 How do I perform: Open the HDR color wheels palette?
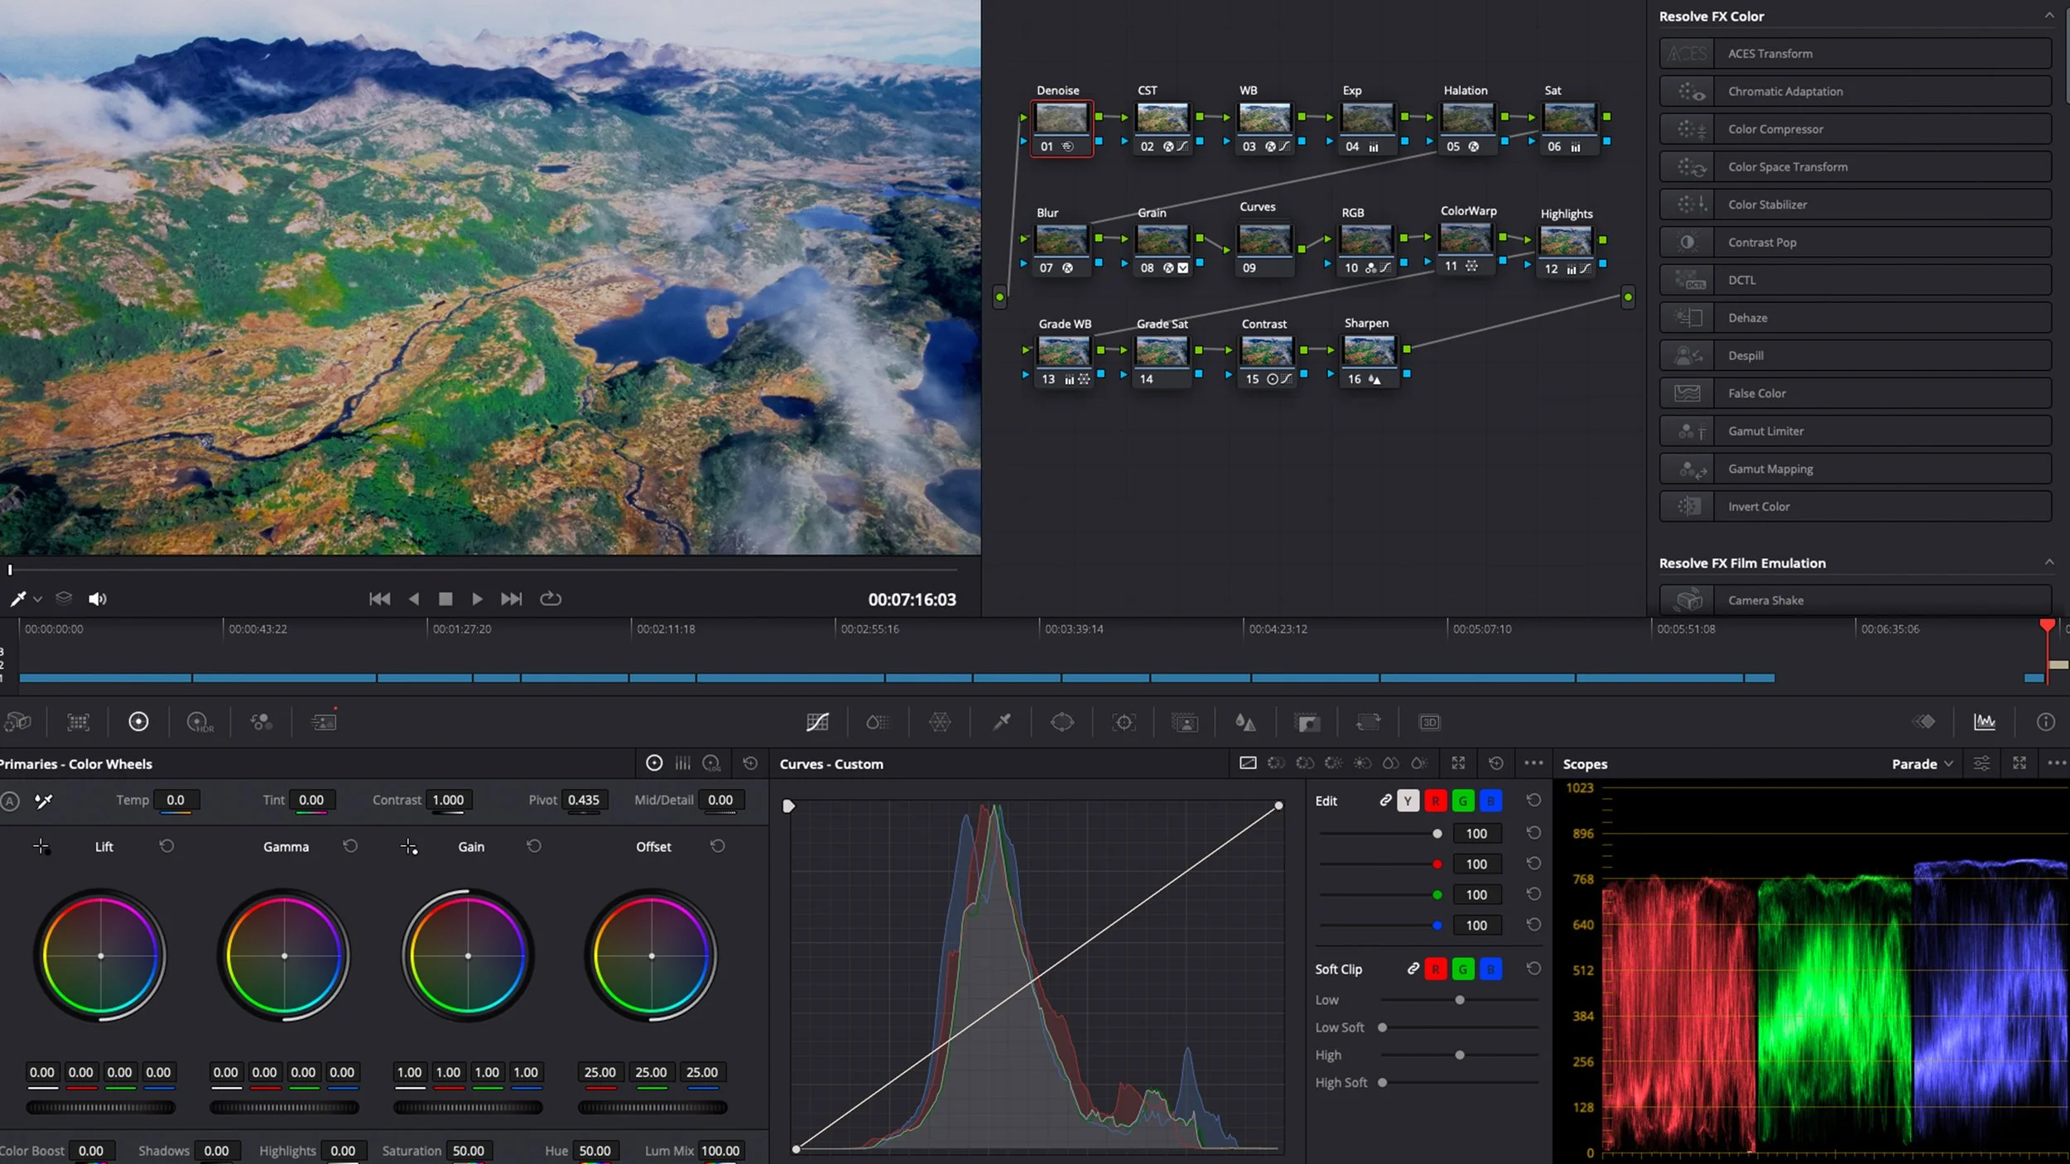click(200, 722)
